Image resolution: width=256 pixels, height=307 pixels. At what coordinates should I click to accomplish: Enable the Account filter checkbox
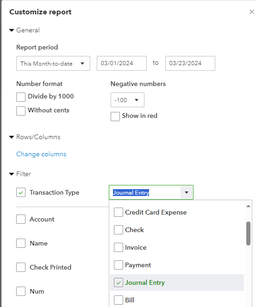tap(21, 219)
